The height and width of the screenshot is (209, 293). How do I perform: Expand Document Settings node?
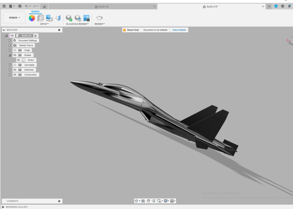(10, 40)
